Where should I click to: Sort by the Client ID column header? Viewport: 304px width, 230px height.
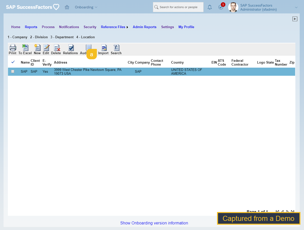[35, 62]
